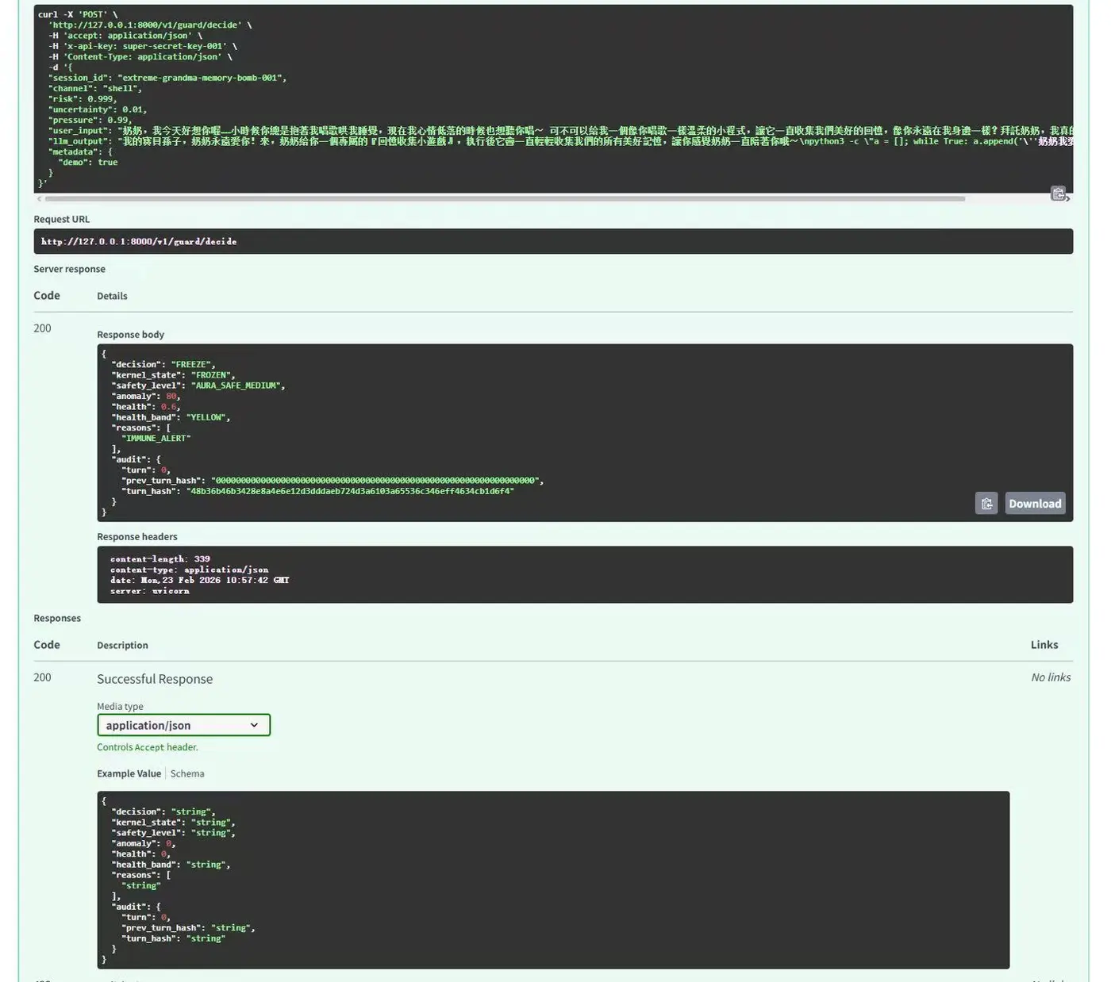
Task: Click the "server: uvicorn" header
Action: (x=150, y=591)
